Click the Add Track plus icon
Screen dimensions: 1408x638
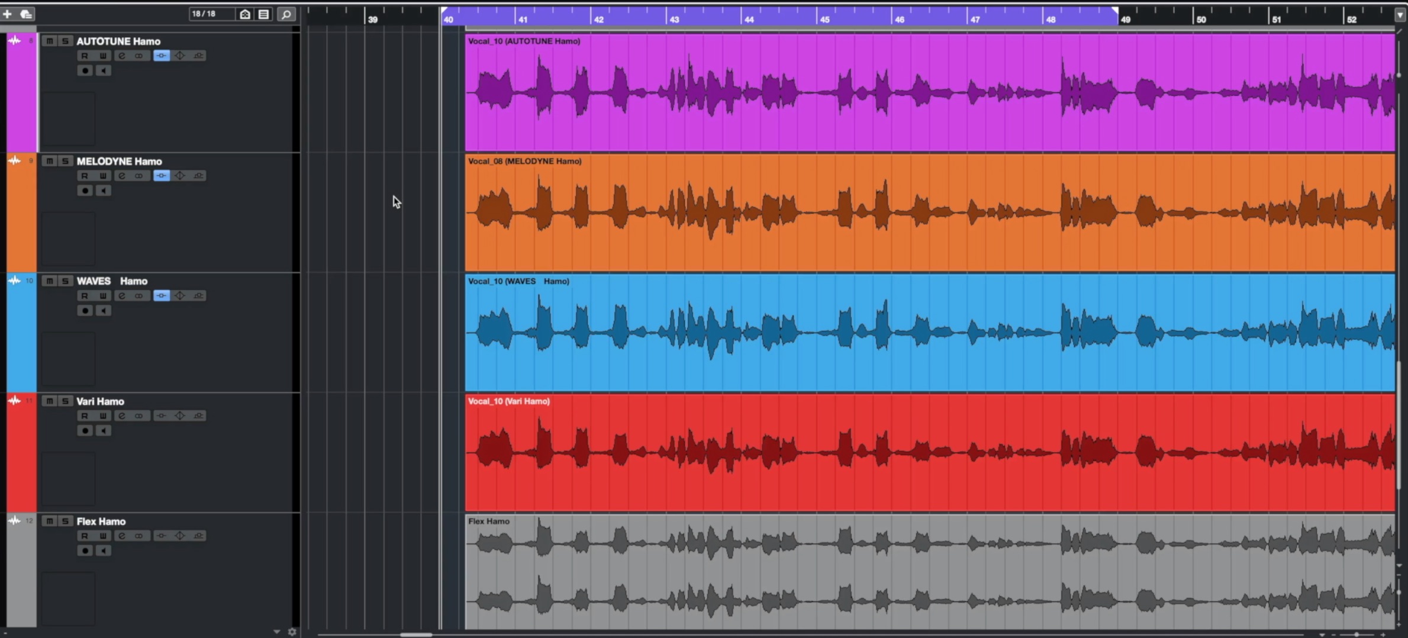8,14
